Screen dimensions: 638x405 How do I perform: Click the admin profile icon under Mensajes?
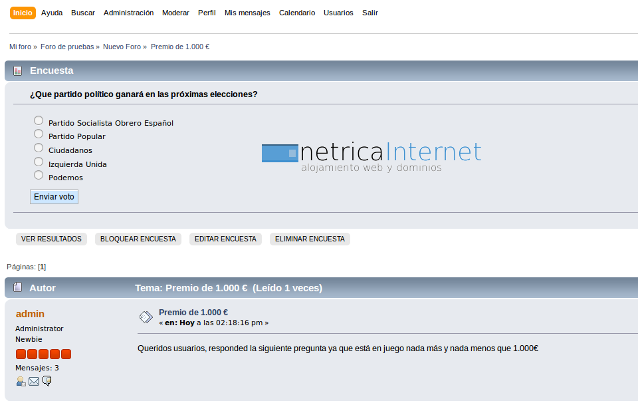(21, 381)
